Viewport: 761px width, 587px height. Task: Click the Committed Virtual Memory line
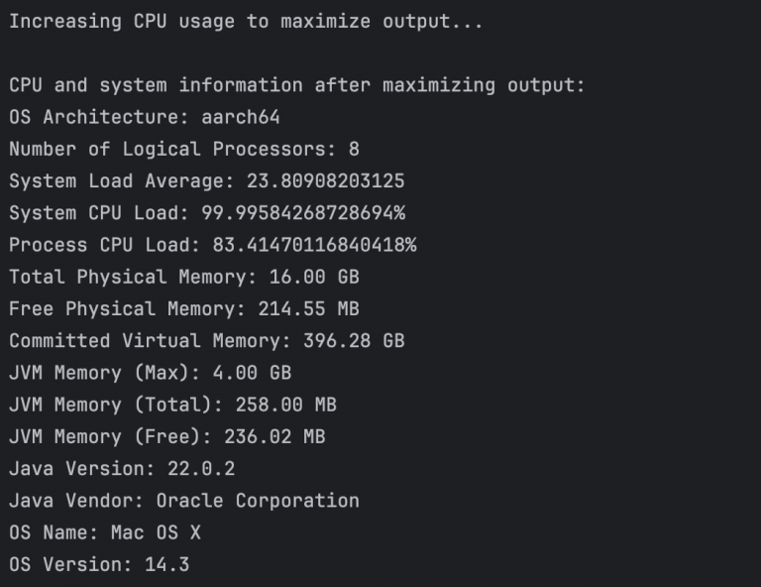(x=207, y=340)
